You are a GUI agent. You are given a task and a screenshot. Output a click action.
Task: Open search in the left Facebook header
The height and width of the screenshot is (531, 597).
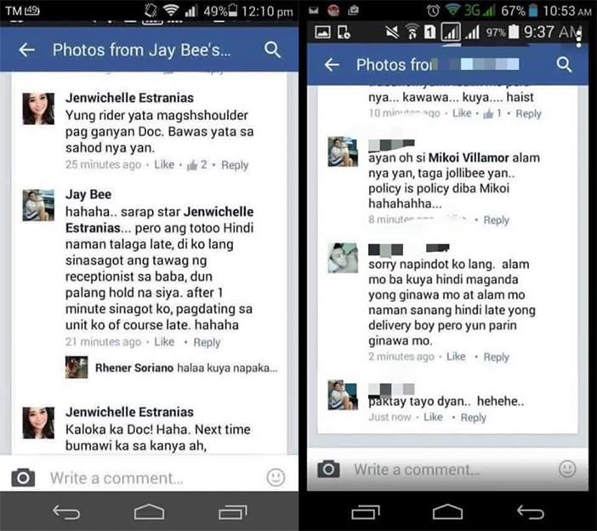pos(273,50)
